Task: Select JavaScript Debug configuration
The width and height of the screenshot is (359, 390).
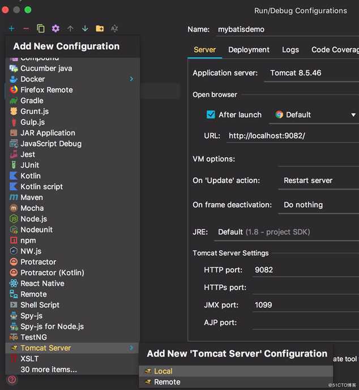Action: pos(72,144)
